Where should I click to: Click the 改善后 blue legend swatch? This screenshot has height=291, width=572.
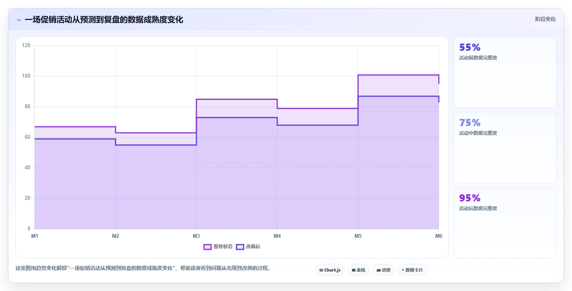(240, 247)
